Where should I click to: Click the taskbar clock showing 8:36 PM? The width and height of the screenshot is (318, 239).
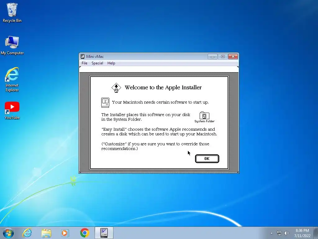coord(302,233)
